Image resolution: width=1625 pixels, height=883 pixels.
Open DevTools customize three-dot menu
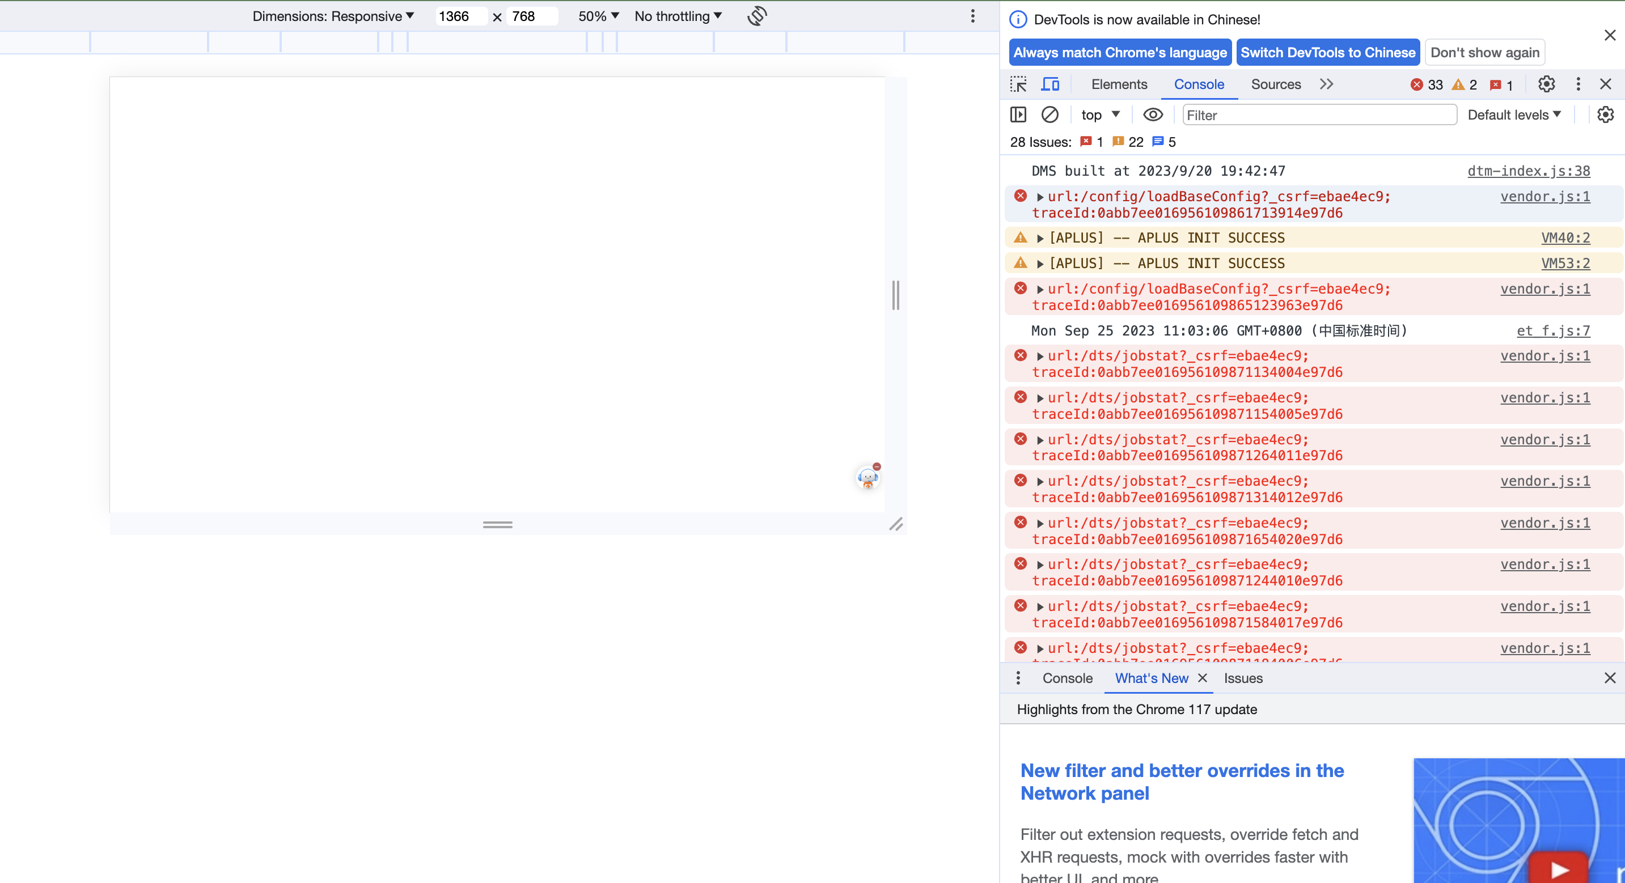pyautogui.click(x=1579, y=84)
